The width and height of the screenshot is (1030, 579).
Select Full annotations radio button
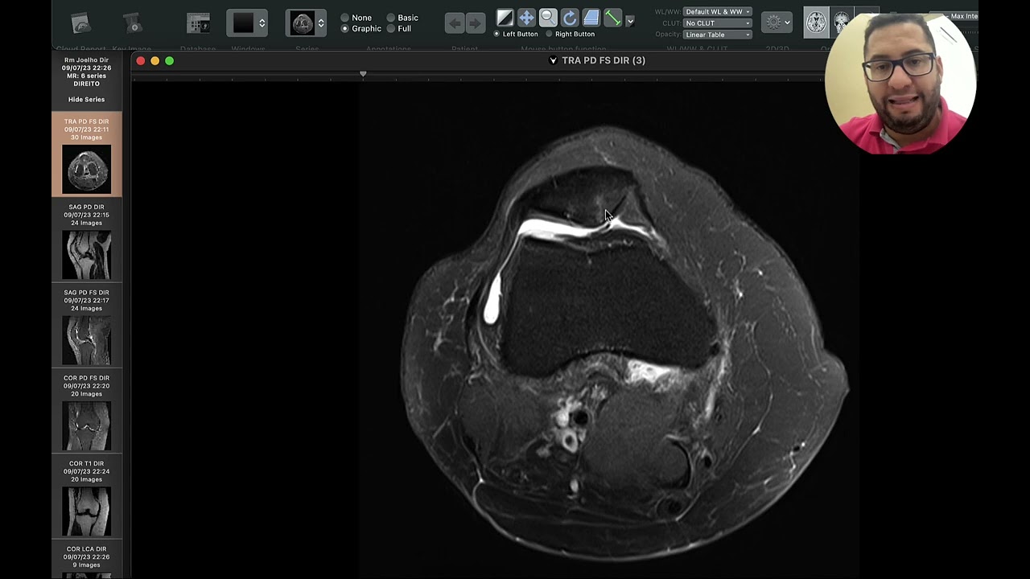click(x=391, y=29)
